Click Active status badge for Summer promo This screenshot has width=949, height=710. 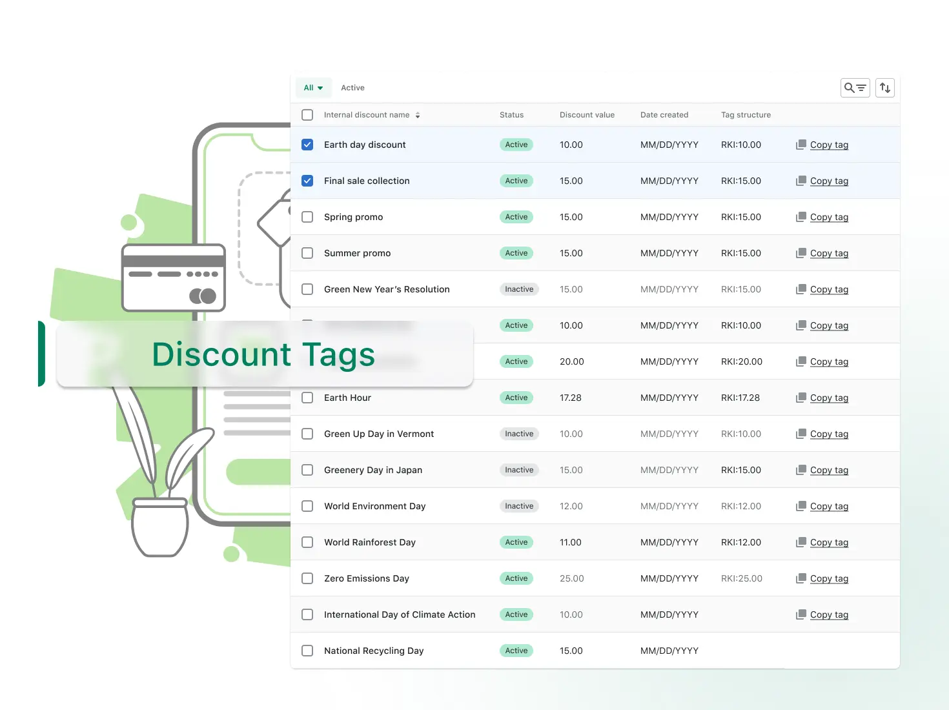tap(516, 253)
